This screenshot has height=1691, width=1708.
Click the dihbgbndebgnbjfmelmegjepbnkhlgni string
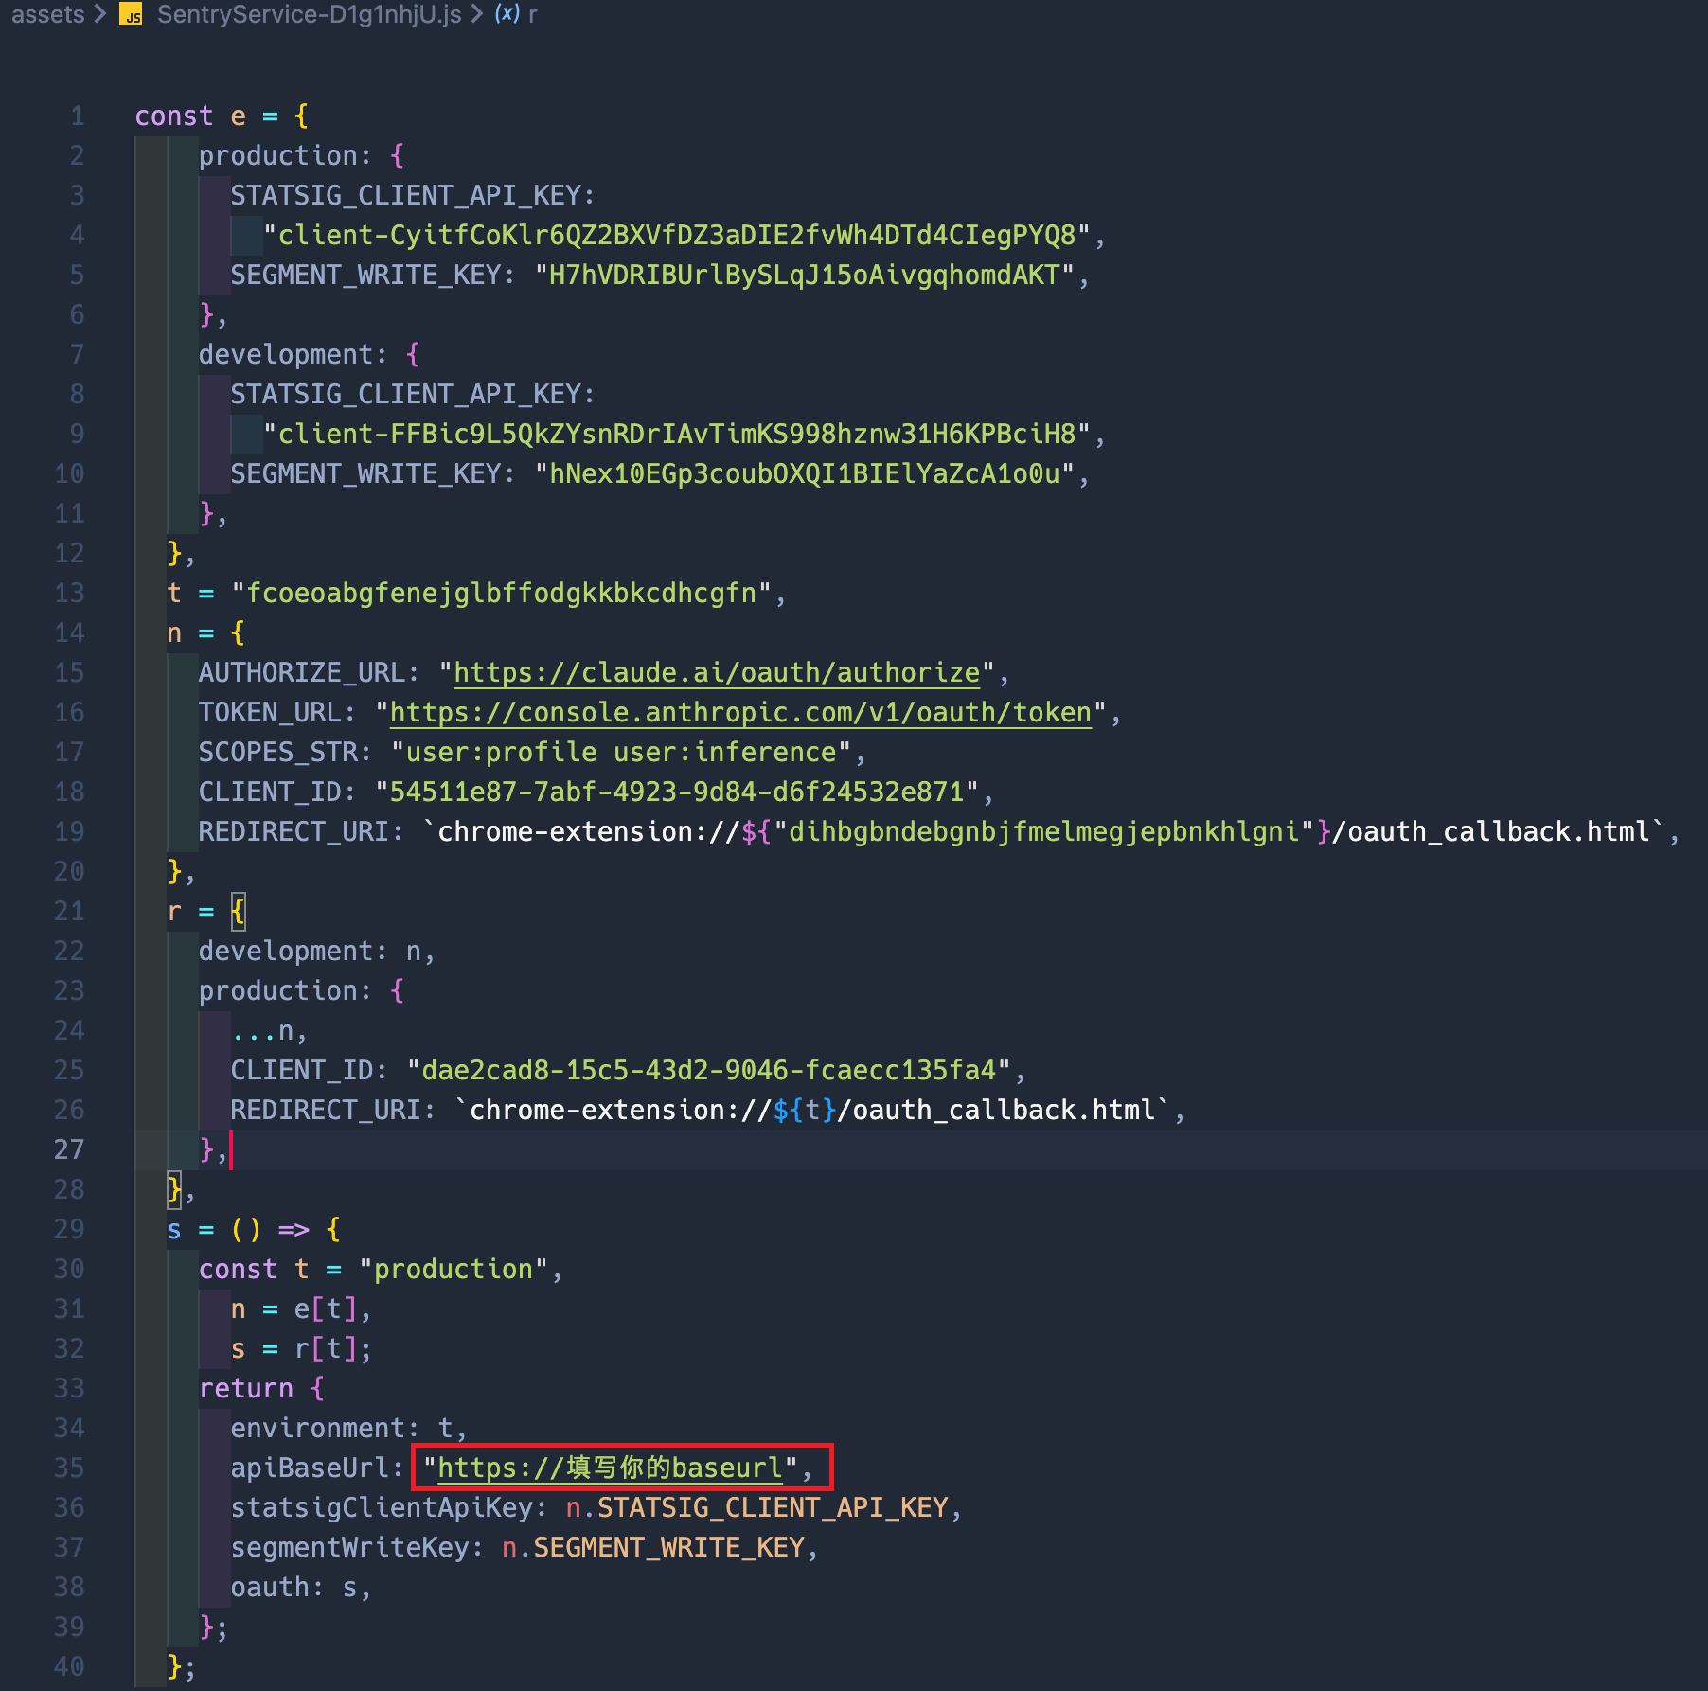click(x=1043, y=831)
